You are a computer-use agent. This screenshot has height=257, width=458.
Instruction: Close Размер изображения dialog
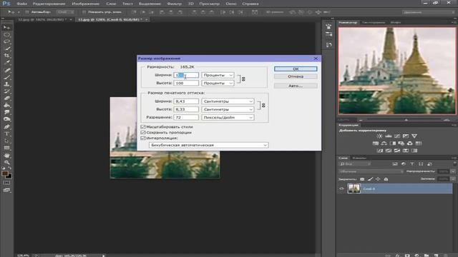(316, 59)
